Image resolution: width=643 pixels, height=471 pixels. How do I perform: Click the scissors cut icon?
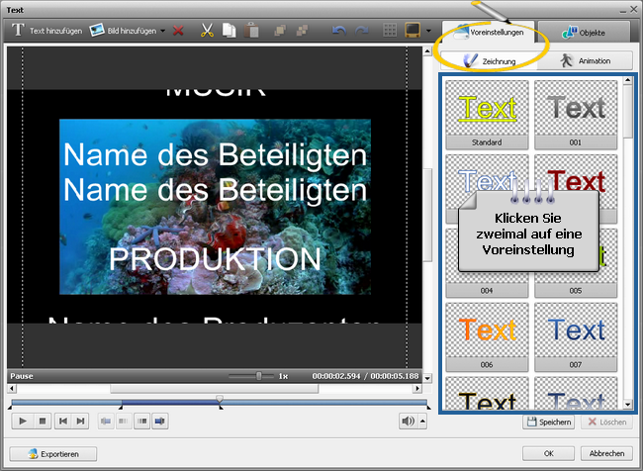click(207, 31)
